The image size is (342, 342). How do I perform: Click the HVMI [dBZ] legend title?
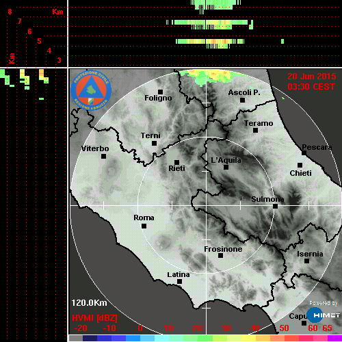[94, 318]
